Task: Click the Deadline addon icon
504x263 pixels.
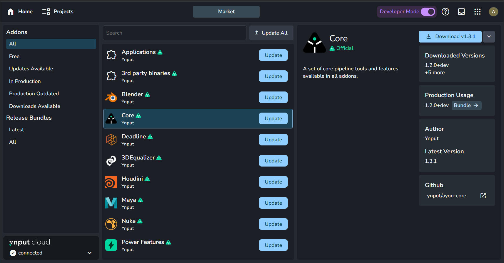Action: [111, 140]
